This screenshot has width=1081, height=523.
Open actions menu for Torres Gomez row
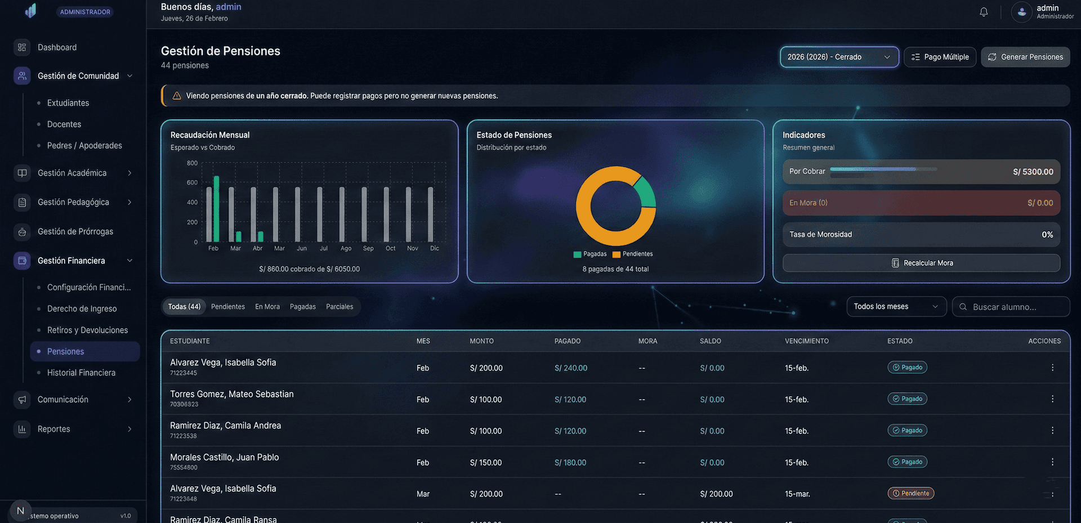tap(1052, 399)
